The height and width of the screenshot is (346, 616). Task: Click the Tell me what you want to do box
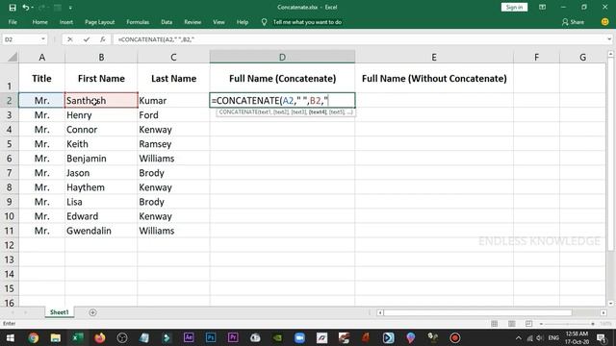tap(307, 22)
